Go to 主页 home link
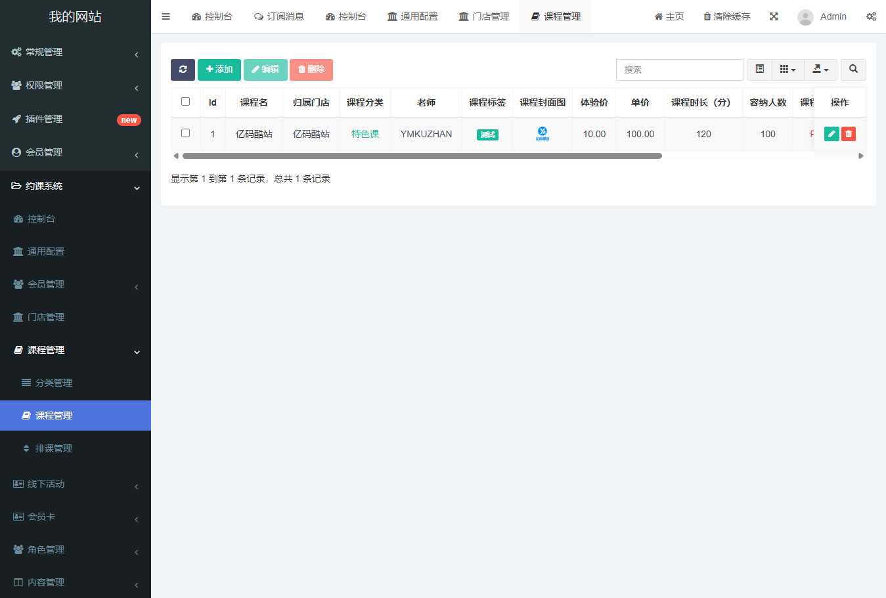The image size is (886, 598). (x=669, y=16)
